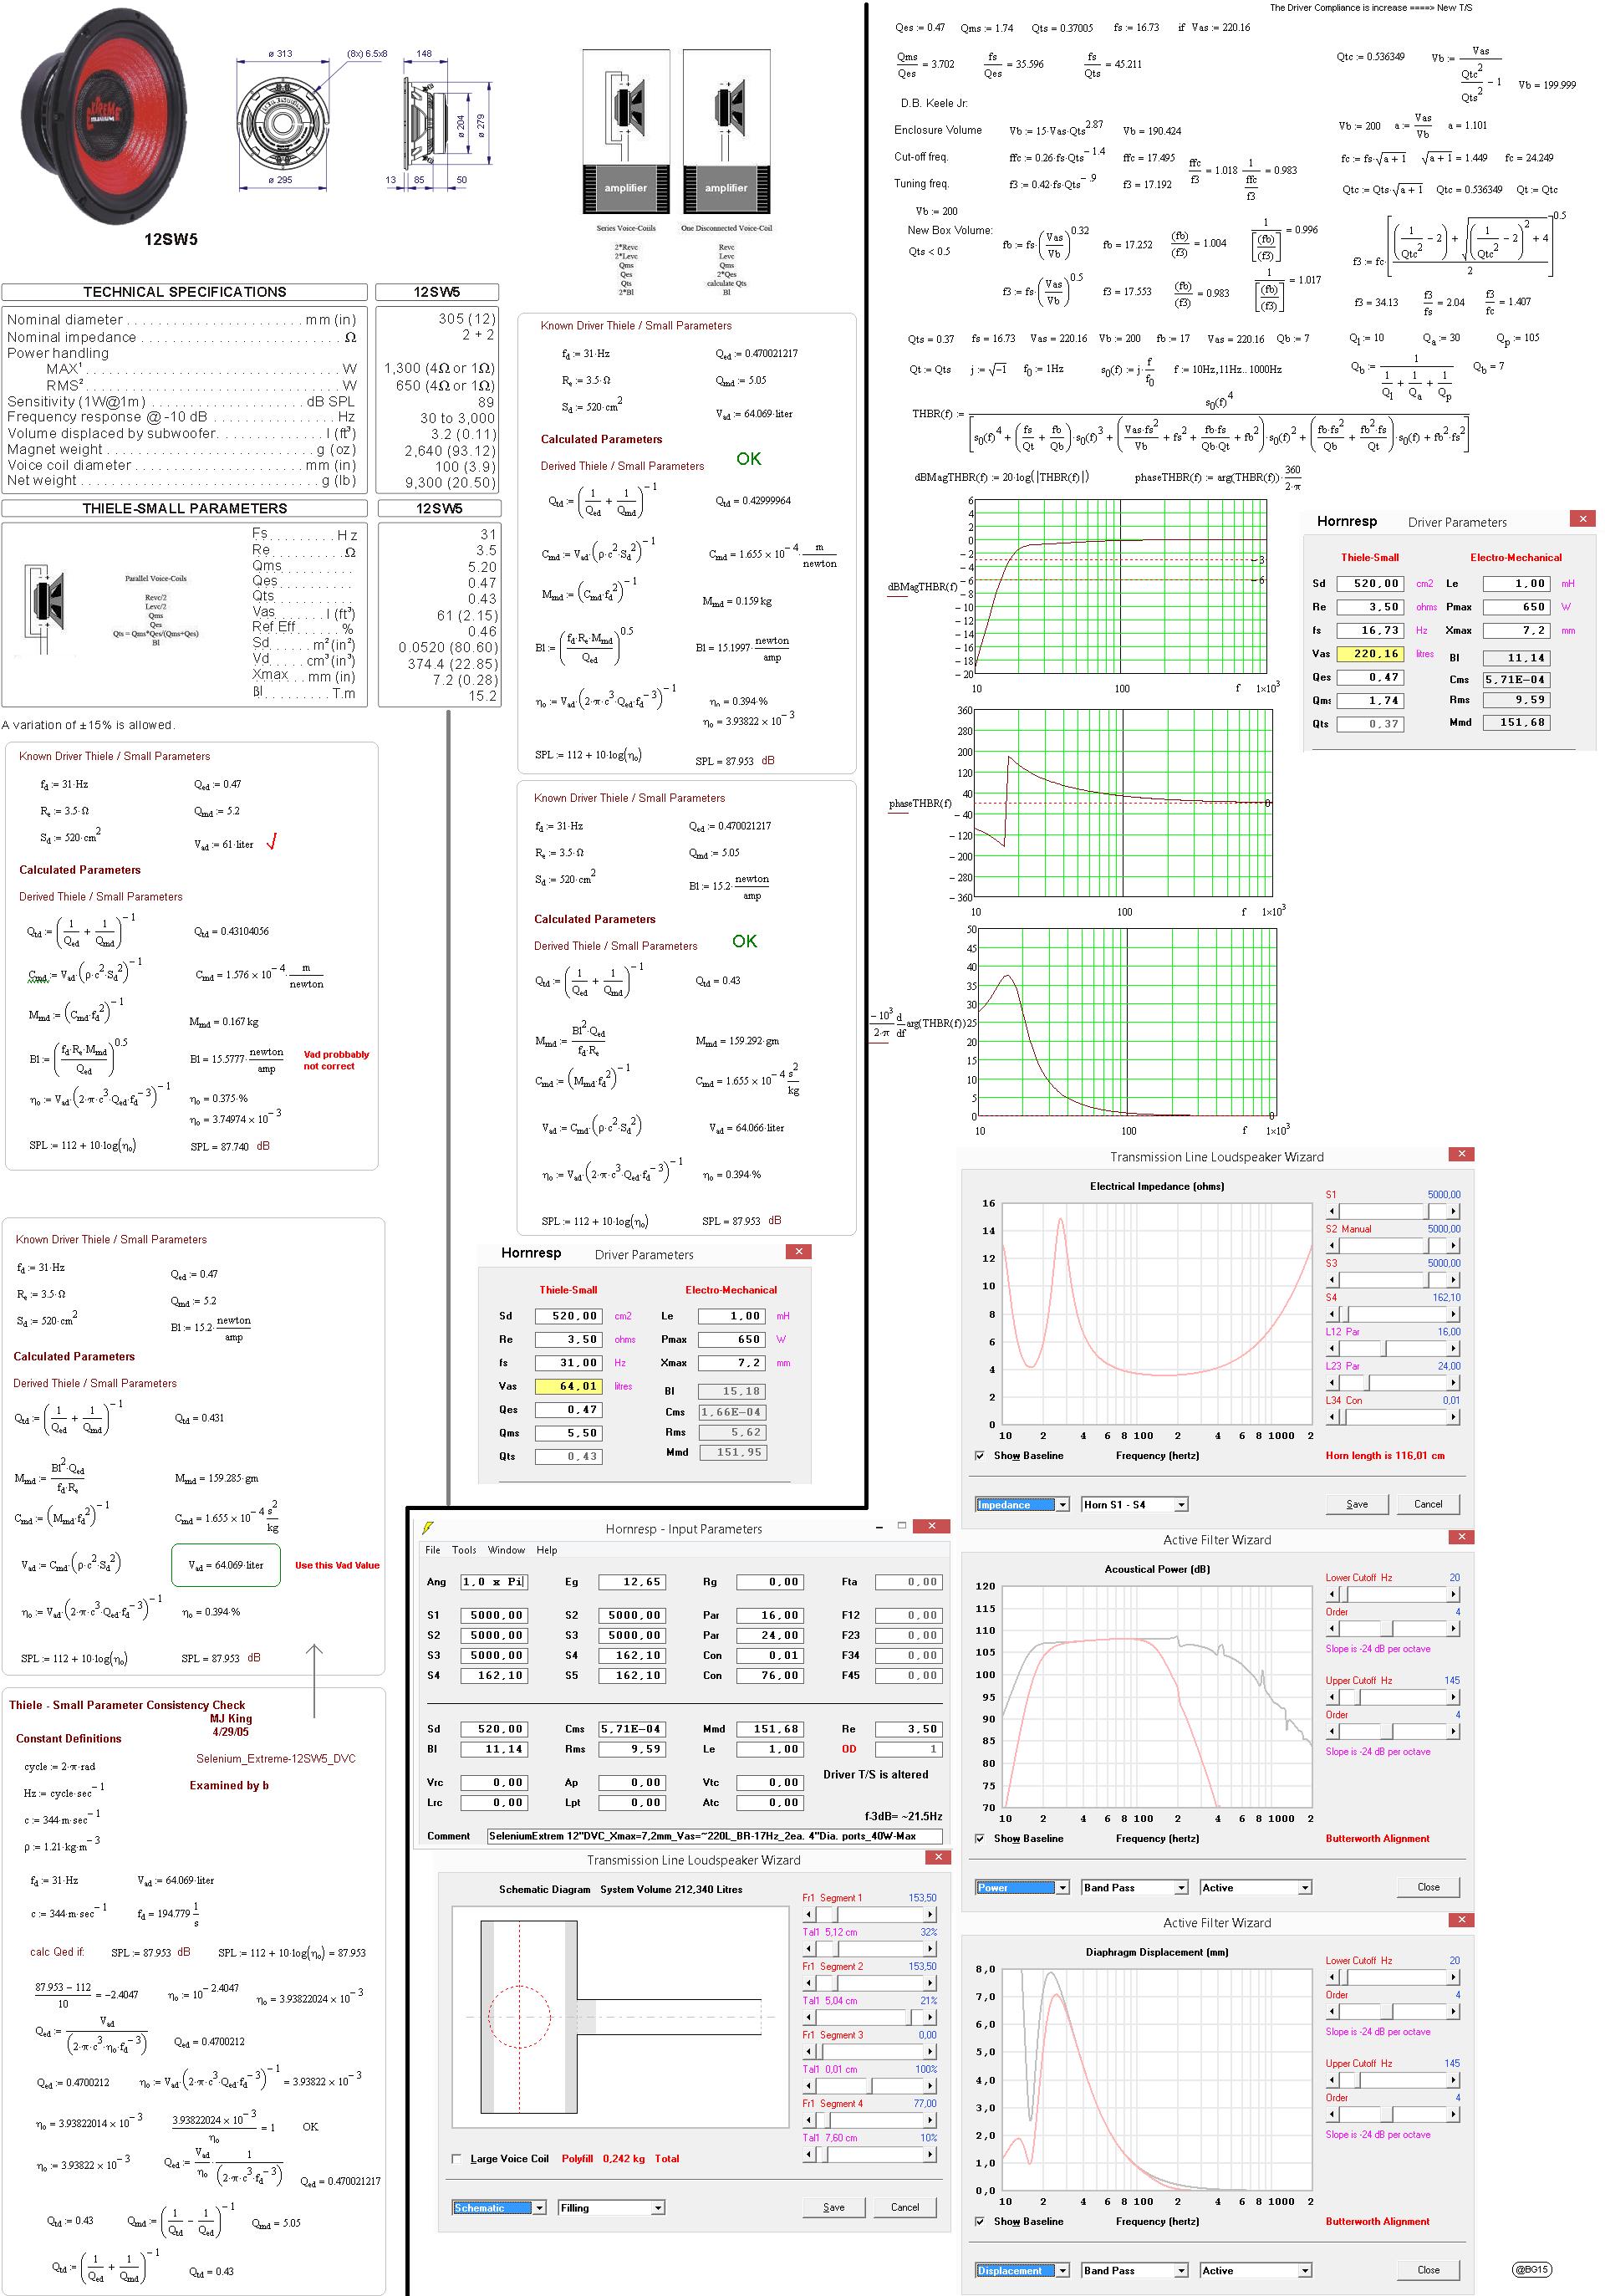The image size is (1605, 2296).
Task: Toggle Show Baseline under Acoustical Power chart
Action: [980, 1838]
